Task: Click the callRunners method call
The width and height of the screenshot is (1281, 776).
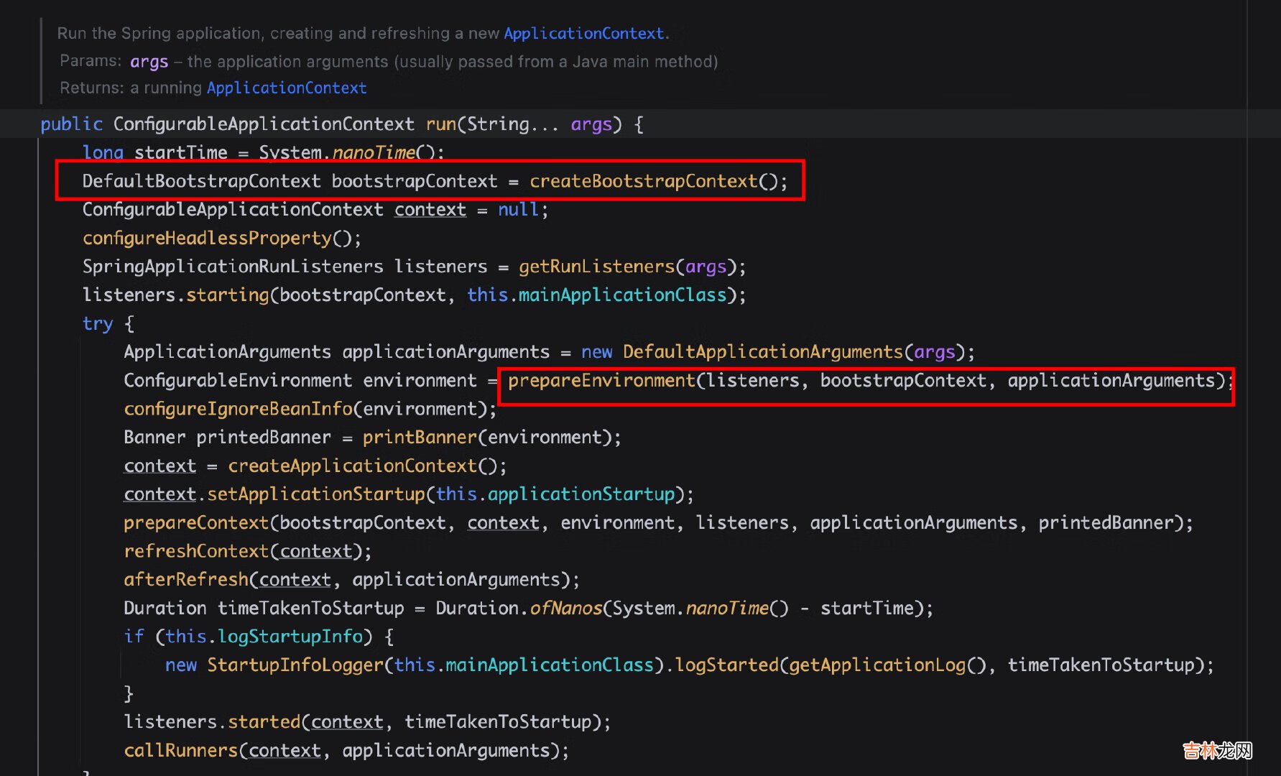Action: point(180,751)
